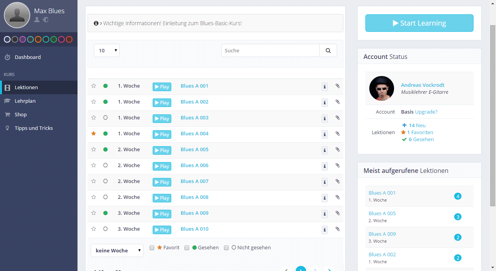This screenshot has height=271, width=496.
Task: Select the white-ringed navy theme swatch
Action: [x=7, y=39]
